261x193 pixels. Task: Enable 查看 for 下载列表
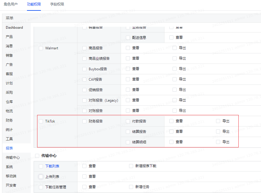click(84, 166)
